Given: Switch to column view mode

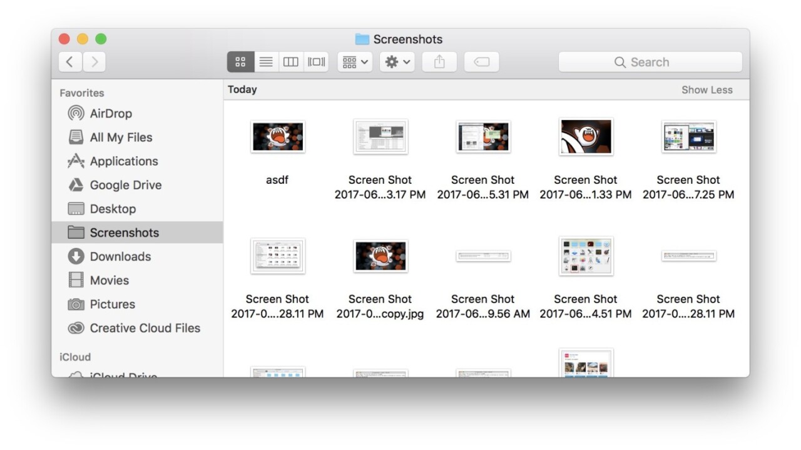Looking at the screenshot, I should [291, 62].
